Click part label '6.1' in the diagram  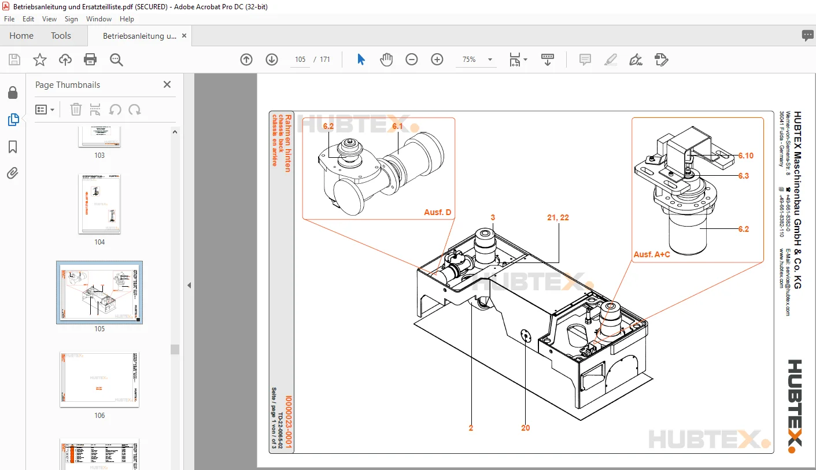[x=397, y=126]
